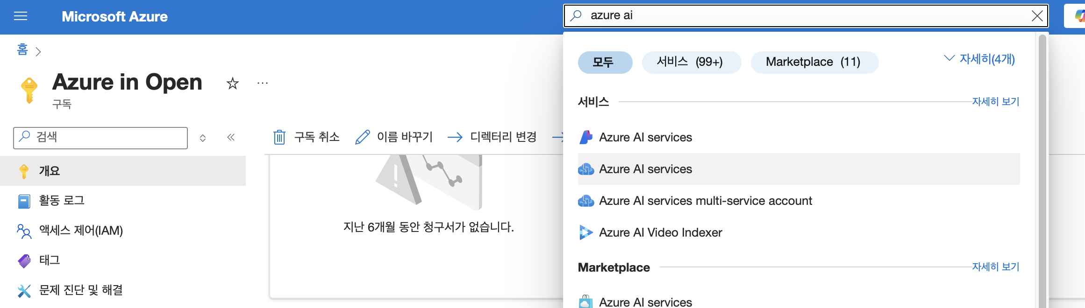Click 자세히 보기 next to Marketplace

pyautogui.click(x=996, y=267)
